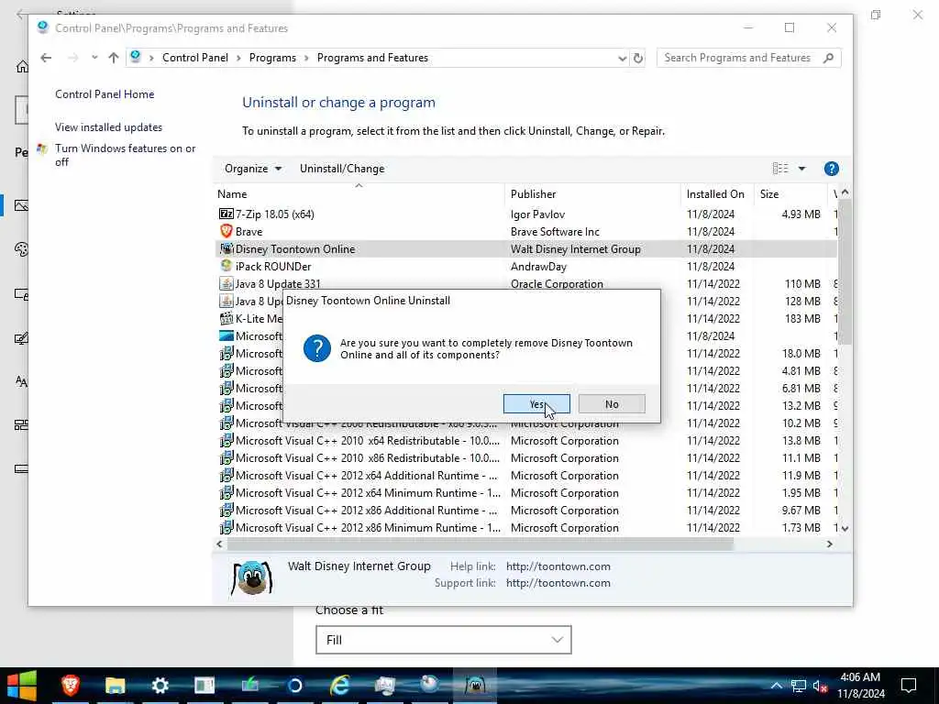Viewport: 939px width, 704px height.
Task: Open Programs and Features help icon
Action: coord(831,169)
